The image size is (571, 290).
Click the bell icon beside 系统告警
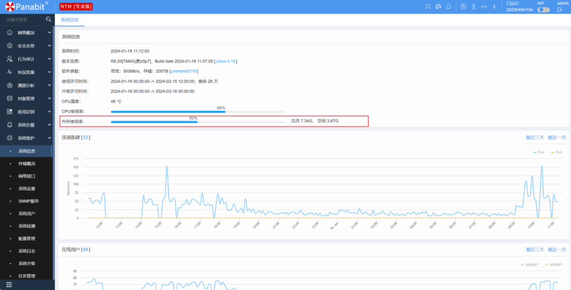pos(10,125)
